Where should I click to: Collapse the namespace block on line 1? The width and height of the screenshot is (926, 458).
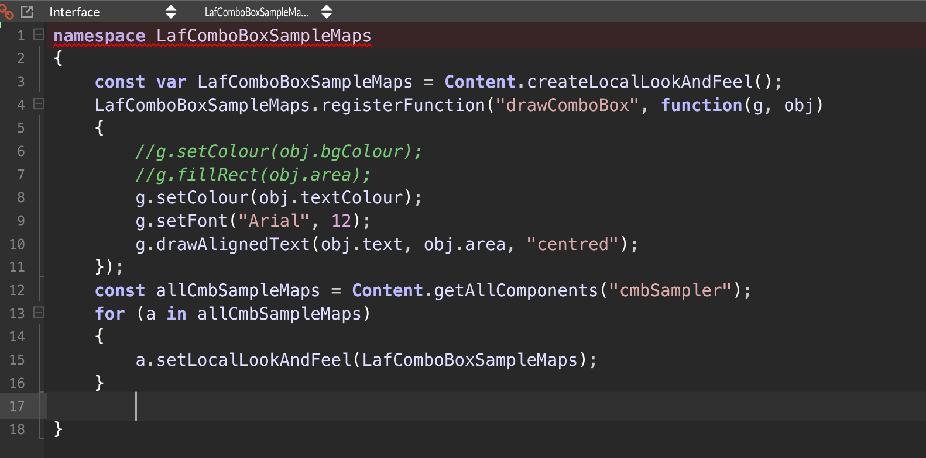[39, 34]
